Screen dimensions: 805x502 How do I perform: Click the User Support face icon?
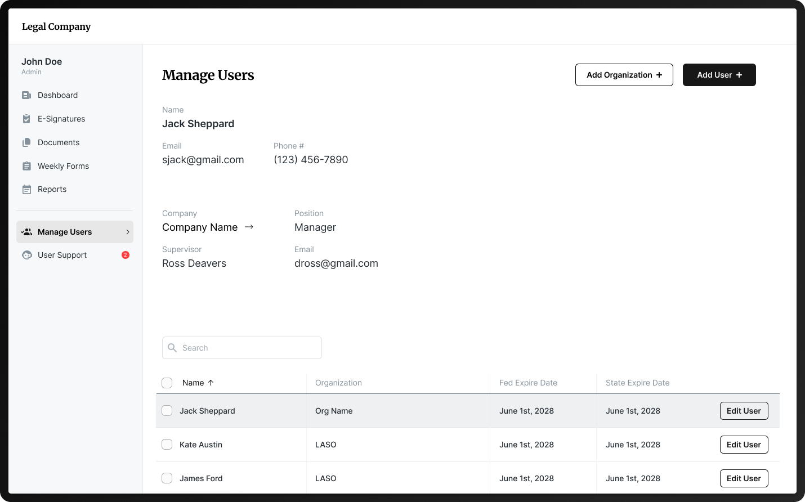[26, 255]
